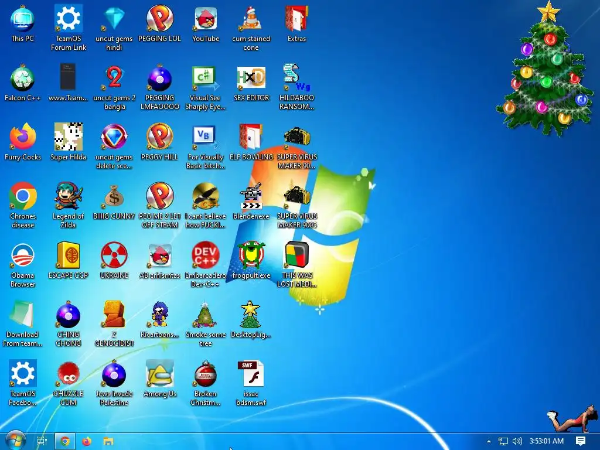Screen dimensions: 600x450
Task: Open THIS WAS LOST MEDI... icon
Action: click(x=296, y=265)
